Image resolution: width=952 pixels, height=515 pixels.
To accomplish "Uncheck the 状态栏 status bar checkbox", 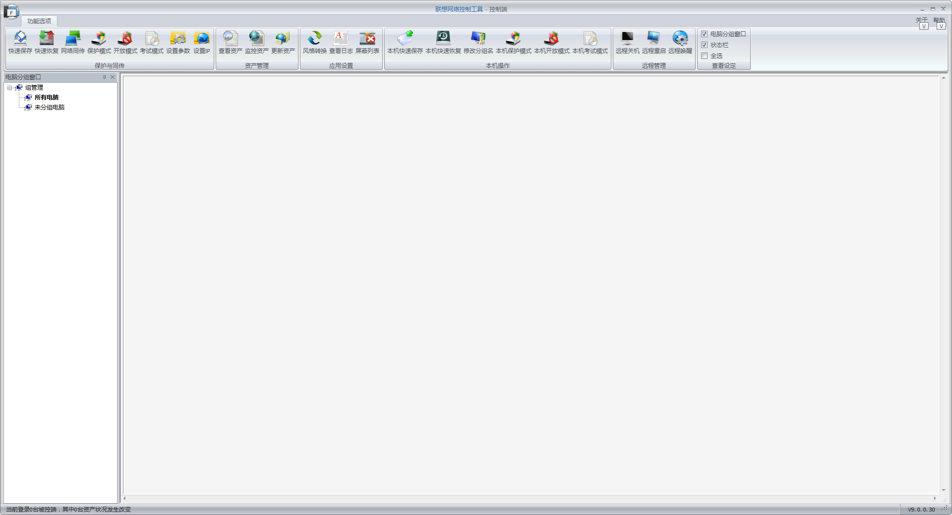I will 704,45.
